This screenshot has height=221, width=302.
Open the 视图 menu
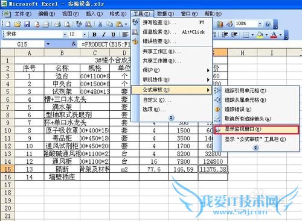70,14
